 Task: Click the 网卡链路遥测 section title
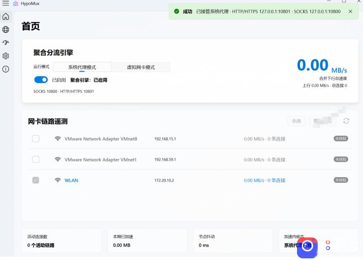click(x=48, y=121)
